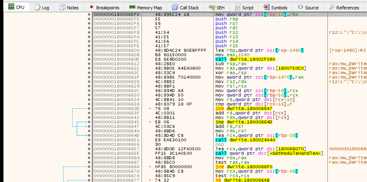Click the 'jne dwrite.1800066F0' instruction
The image size is (367, 182).
[x=243, y=167]
